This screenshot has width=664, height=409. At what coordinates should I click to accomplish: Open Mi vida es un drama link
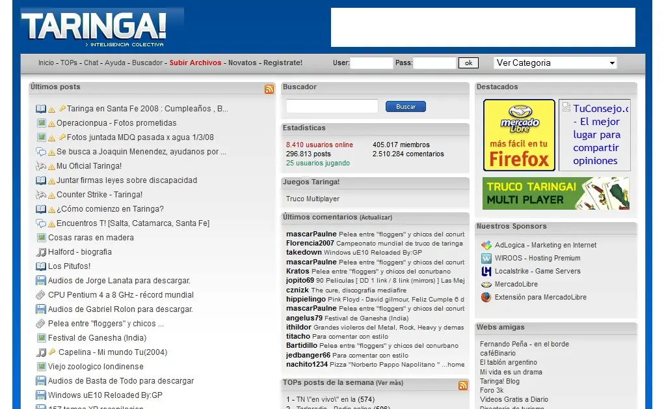(511, 372)
